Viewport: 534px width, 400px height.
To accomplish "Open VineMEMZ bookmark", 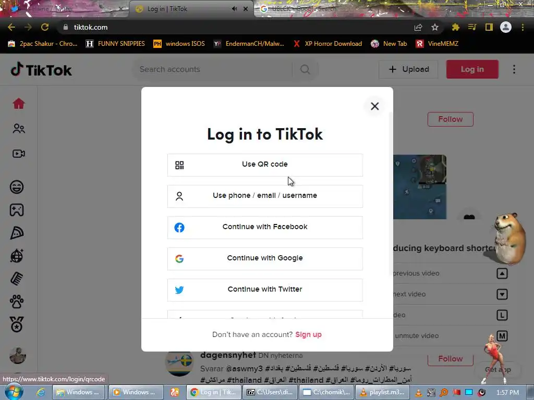I will 438,44.
